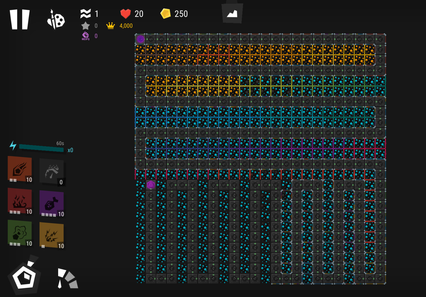This screenshot has width=426, height=297.
Task: Click the 60s ability charge bar
Action: [x=41, y=148]
